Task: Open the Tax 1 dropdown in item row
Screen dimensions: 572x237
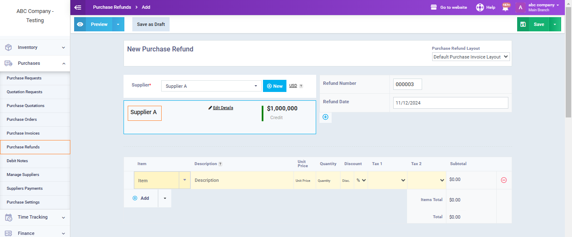Action: click(x=387, y=180)
